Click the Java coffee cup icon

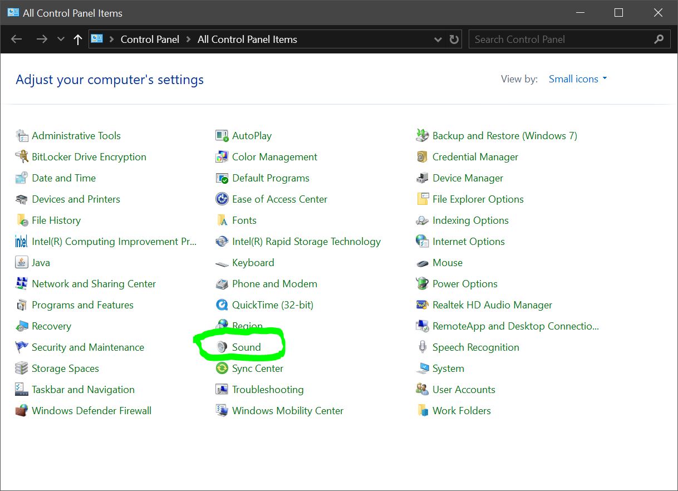point(22,263)
